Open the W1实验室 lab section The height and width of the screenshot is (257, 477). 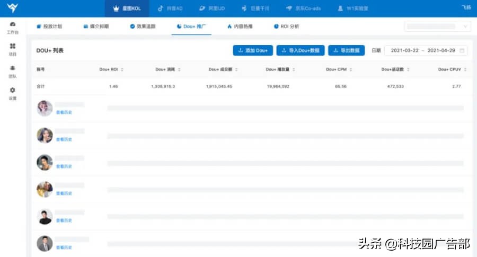[x=353, y=8]
